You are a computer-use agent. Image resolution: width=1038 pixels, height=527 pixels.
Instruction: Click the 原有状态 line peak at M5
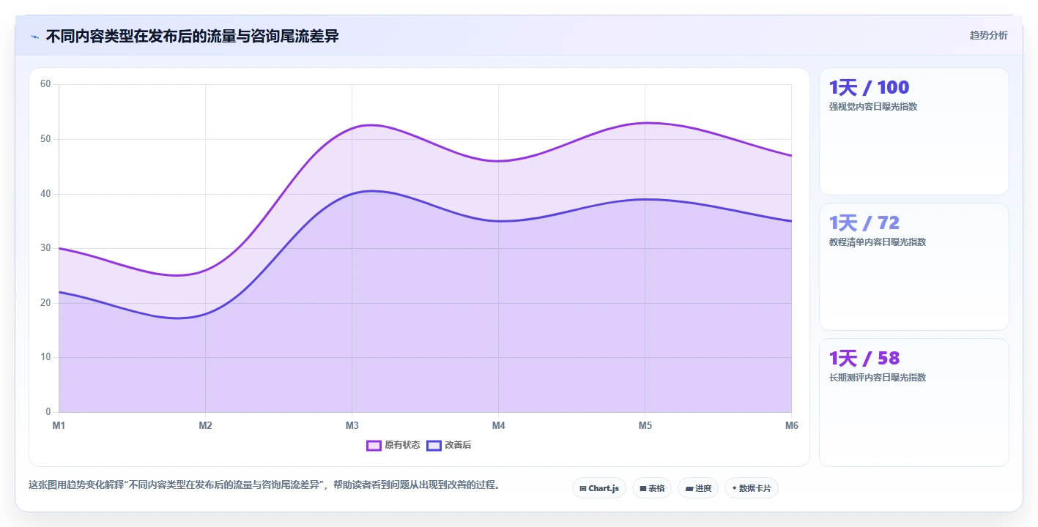coord(645,123)
